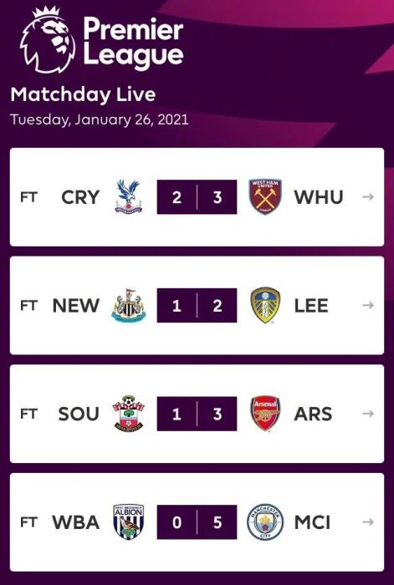Click the Premier League lion logo

48,40
